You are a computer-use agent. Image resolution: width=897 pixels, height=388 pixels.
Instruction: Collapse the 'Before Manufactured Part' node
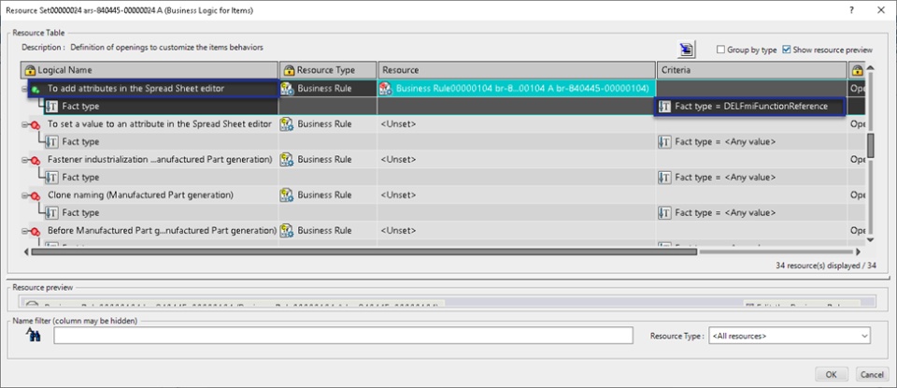click(x=24, y=231)
